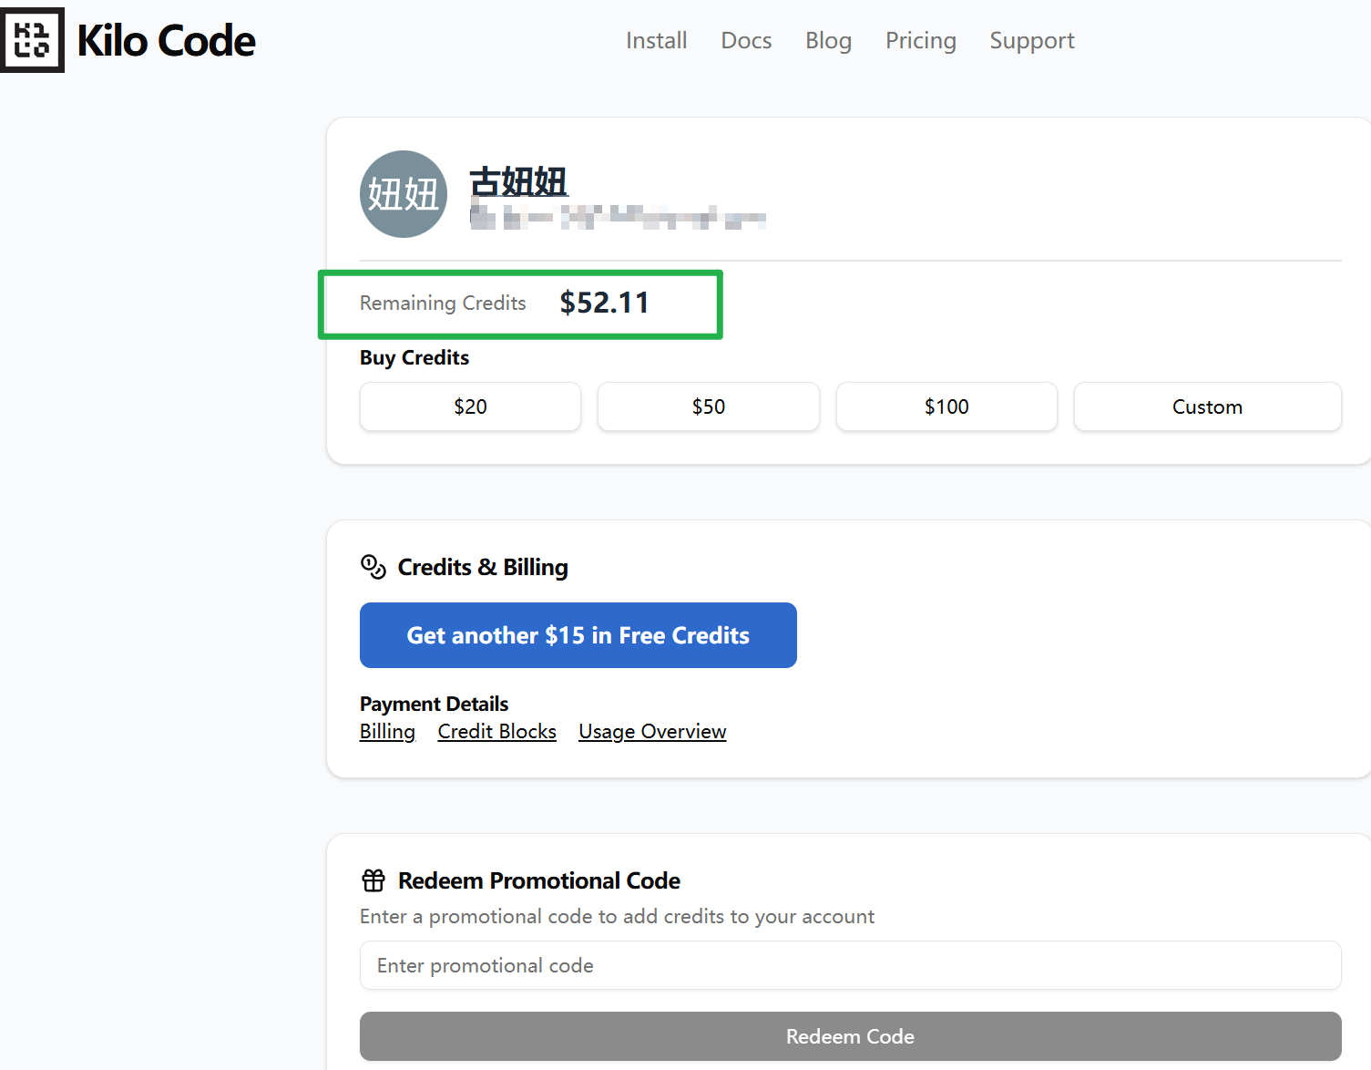This screenshot has height=1070, width=1371.
Task: Open the Support page
Action: pos(1032,41)
